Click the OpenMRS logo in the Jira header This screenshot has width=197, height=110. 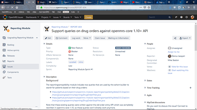pyautogui.click(x=5, y=17)
